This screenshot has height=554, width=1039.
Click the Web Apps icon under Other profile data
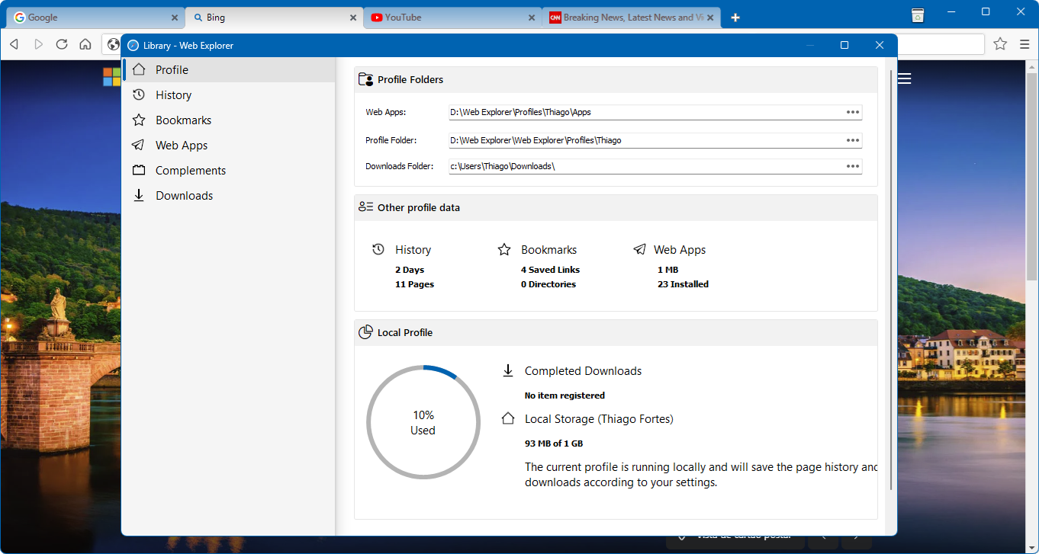639,248
